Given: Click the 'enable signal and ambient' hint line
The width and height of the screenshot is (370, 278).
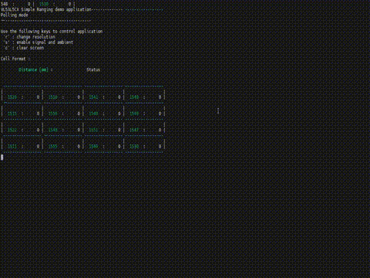Looking at the screenshot, I should point(39,42).
